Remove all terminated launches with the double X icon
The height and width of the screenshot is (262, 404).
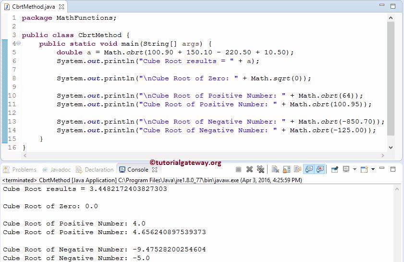(260, 169)
